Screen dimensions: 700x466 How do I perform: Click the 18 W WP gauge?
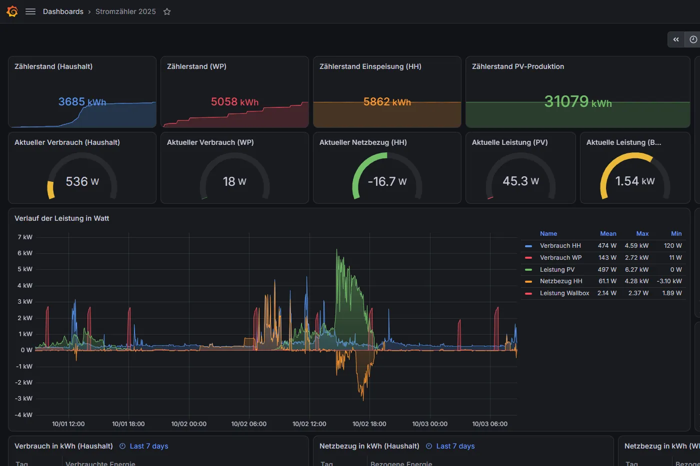coord(234,176)
